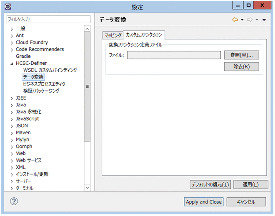Expand the Ant tree node
The height and width of the screenshot is (216, 275).
[x=12, y=36]
